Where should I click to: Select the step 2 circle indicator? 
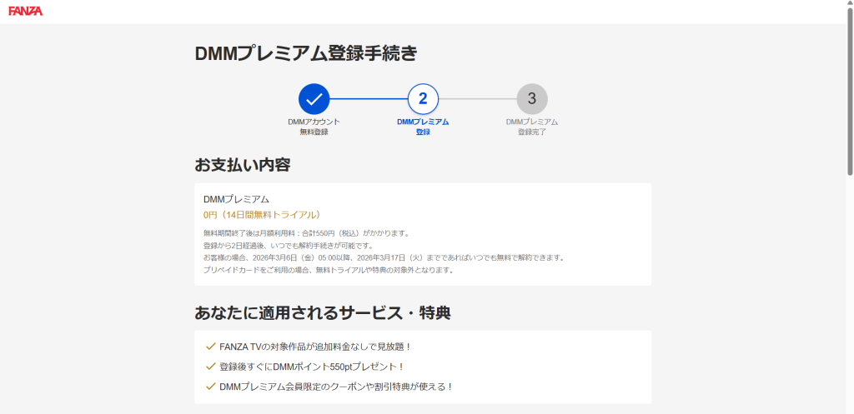[x=423, y=98]
